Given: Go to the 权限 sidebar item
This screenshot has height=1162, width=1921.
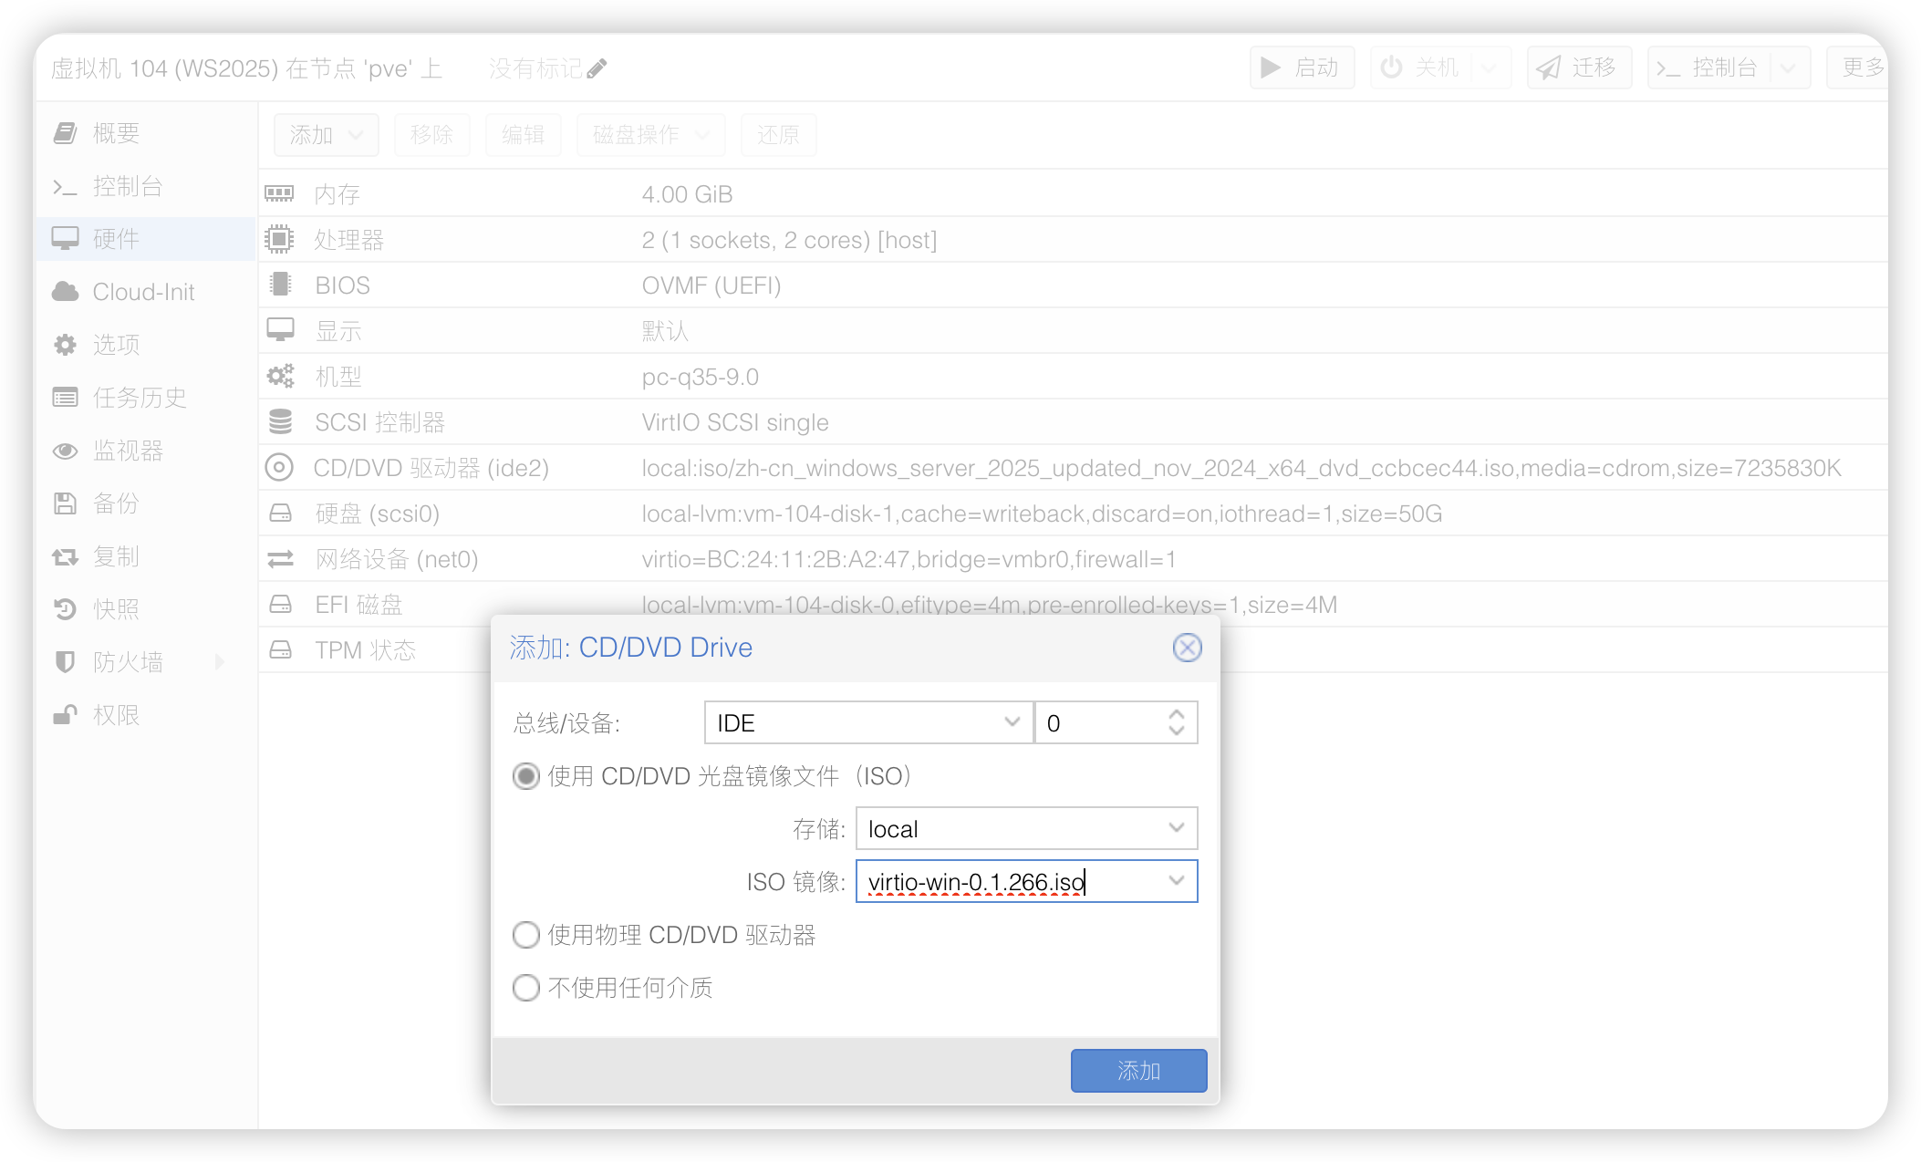Looking at the screenshot, I should pos(145,715).
